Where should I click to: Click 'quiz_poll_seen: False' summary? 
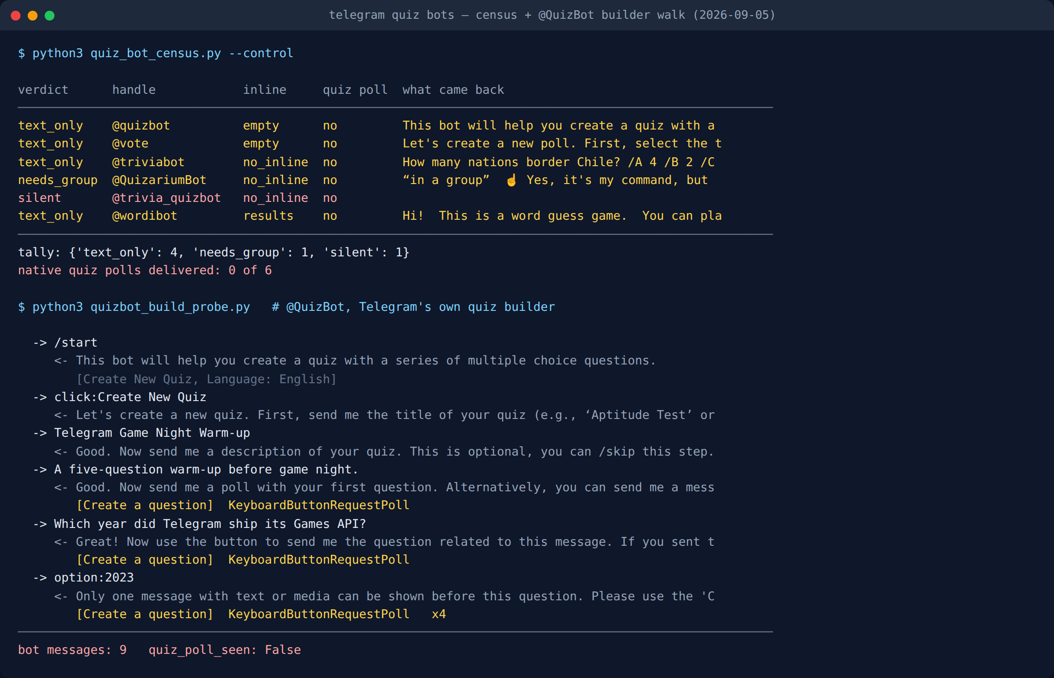point(225,650)
